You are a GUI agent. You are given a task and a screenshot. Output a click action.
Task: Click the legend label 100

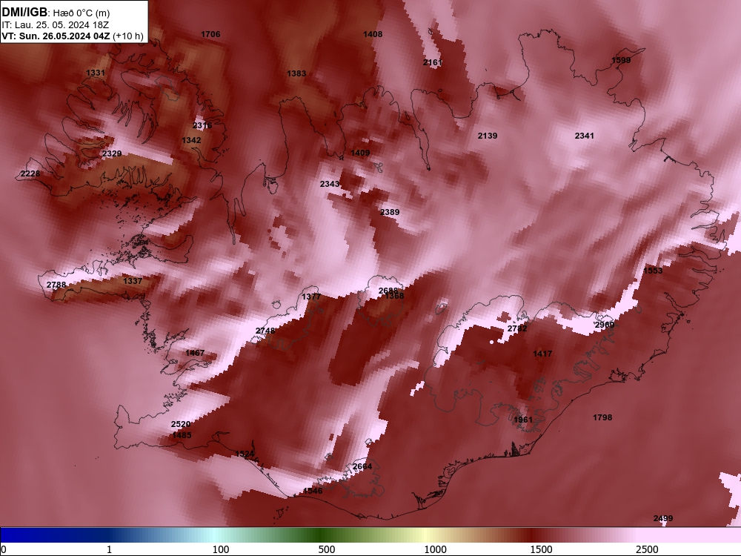(221, 549)
